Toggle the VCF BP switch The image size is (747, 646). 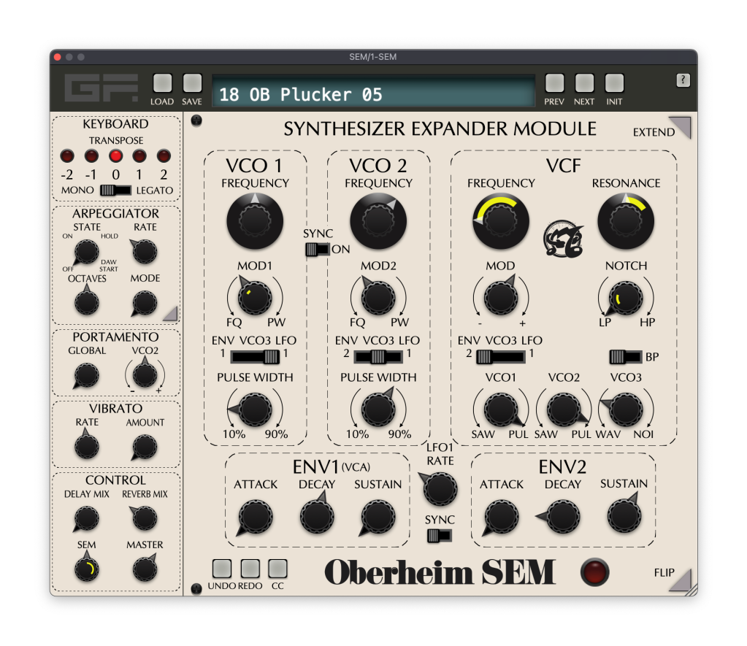(626, 356)
